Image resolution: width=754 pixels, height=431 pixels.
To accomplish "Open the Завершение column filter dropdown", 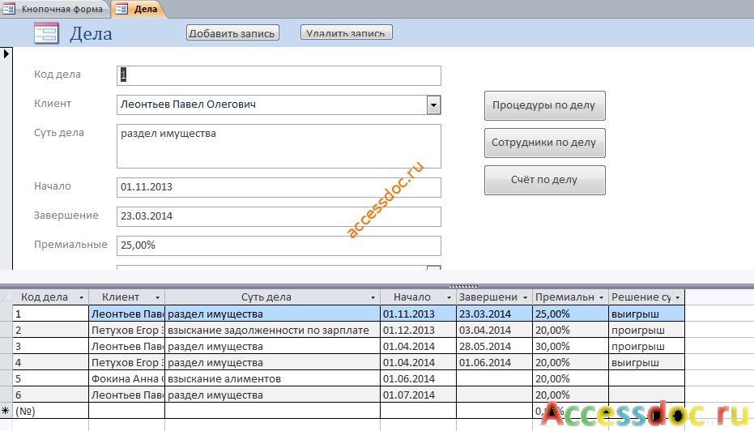I will tap(525, 298).
